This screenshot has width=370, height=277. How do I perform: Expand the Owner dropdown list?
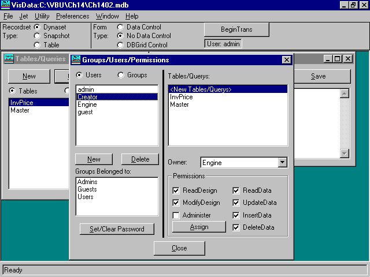coord(282,163)
